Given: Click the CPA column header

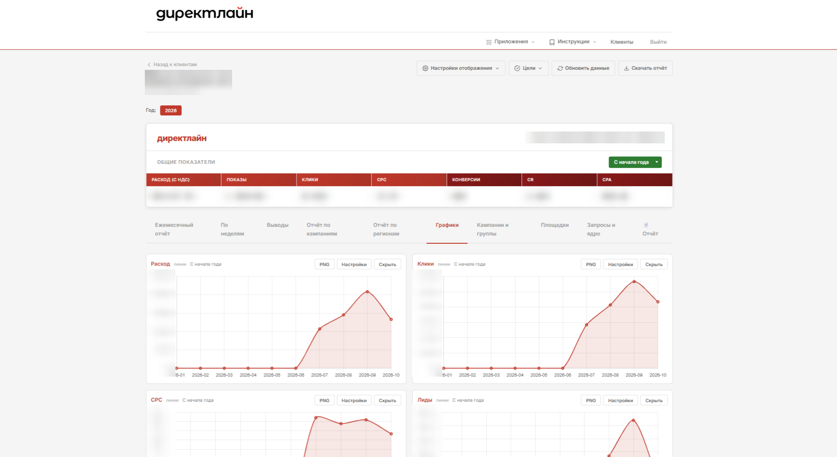Looking at the screenshot, I should point(635,180).
